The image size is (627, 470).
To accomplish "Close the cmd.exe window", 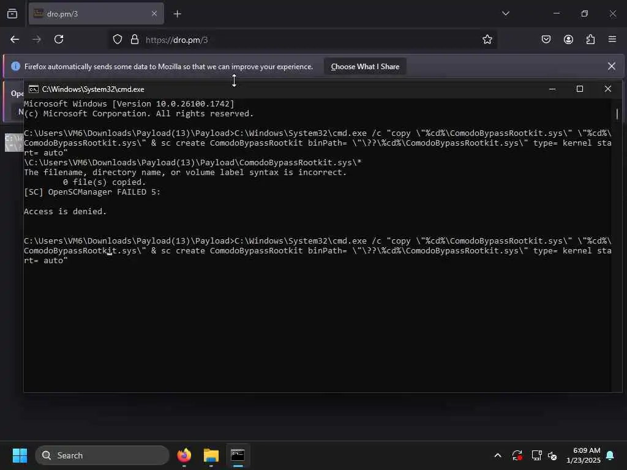I will [608, 89].
